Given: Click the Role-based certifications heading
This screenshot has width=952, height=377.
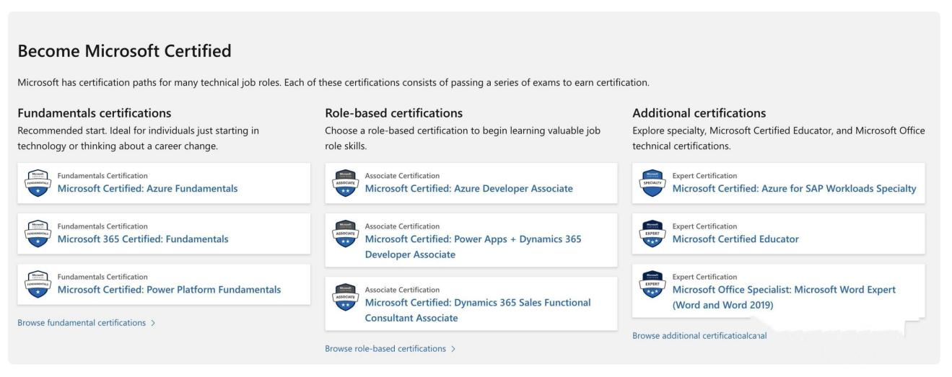Looking at the screenshot, I should [394, 113].
